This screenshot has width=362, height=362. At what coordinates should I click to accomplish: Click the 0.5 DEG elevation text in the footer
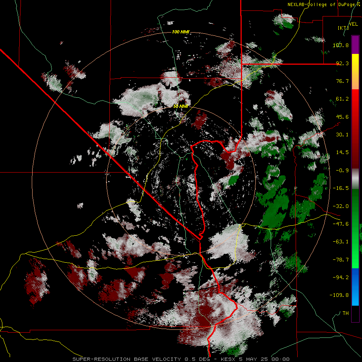tap(197, 359)
